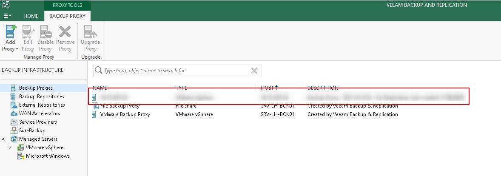
Task: Switch to the HOME tab
Action: point(31,16)
